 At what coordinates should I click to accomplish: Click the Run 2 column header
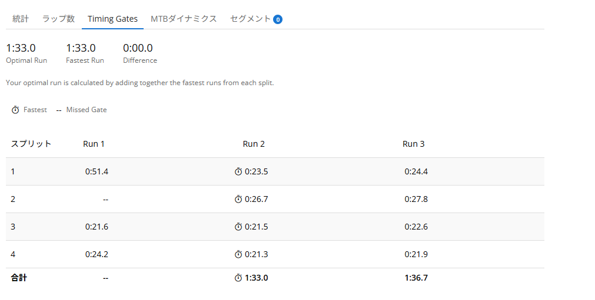(x=254, y=144)
